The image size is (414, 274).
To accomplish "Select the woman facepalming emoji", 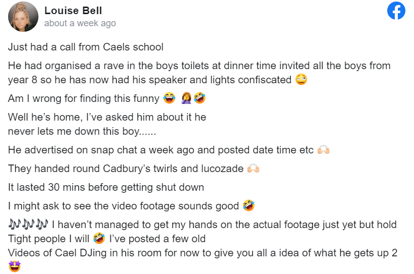I will pyautogui.click(x=187, y=98).
